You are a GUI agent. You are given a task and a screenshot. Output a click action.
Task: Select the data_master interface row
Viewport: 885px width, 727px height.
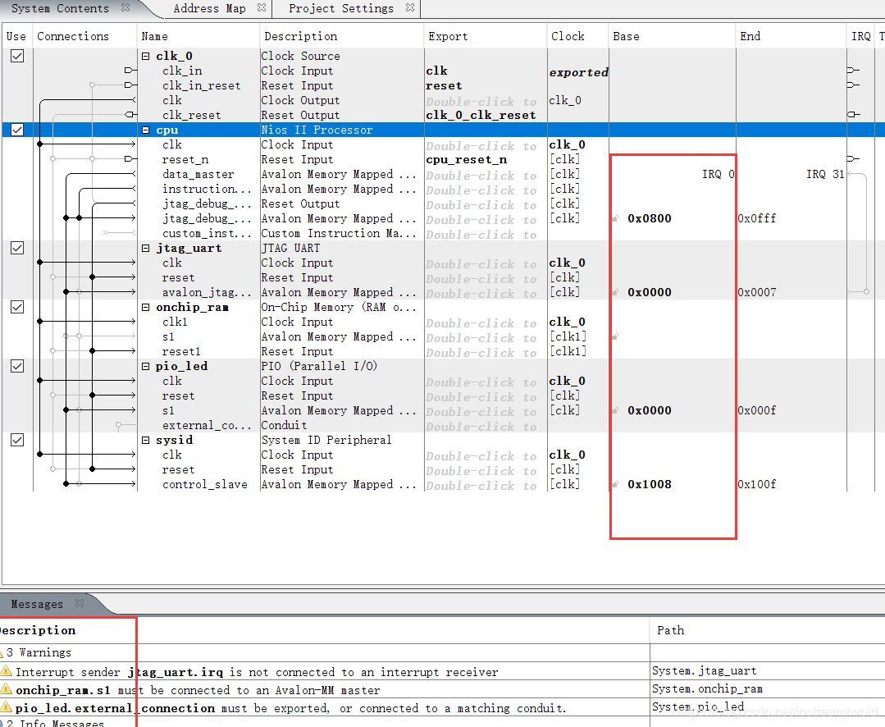(198, 175)
